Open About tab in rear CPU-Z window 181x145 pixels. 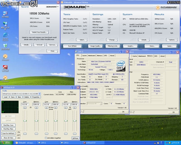pyautogui.click(x=162, y=56)
